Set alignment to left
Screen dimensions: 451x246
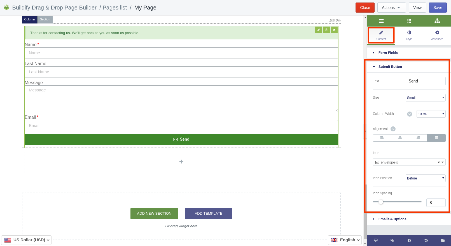pos(382,138)
